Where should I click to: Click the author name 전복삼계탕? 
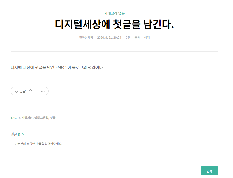click(x=86, y=37)
